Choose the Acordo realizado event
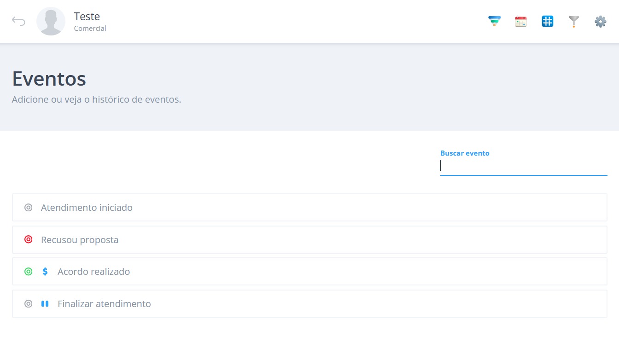 coord(309,272)
